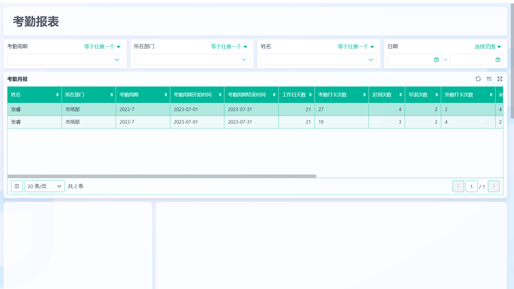Screen dimensions: 514x289
Task: Sort by 考勤周期开始时间 column
Action: coord(220,95)
